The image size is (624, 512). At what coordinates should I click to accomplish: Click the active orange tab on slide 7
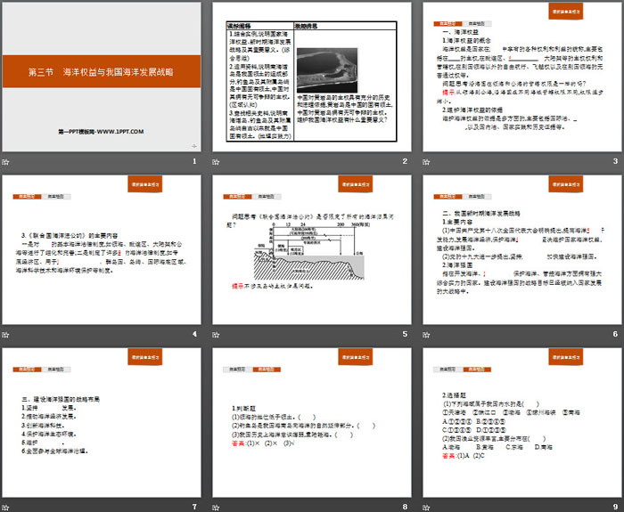click(x=27, y=370)
